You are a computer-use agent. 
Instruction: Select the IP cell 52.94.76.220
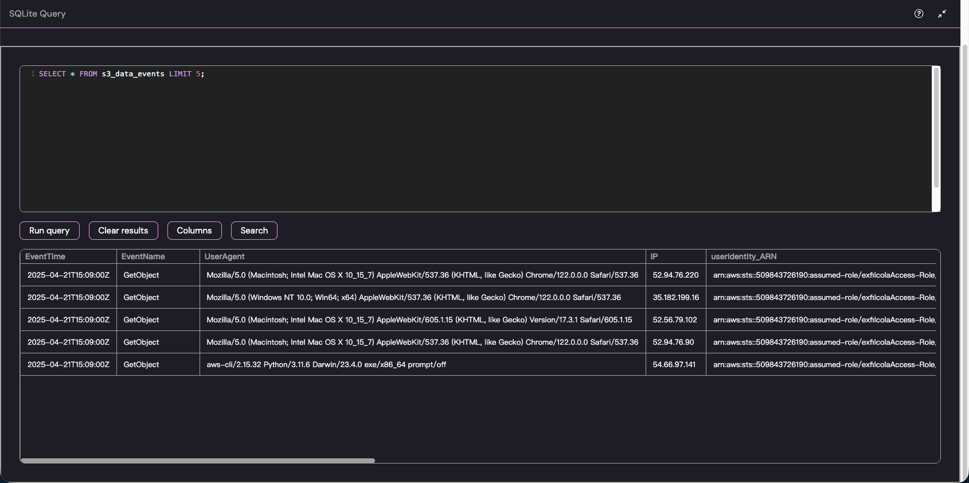[x=675, y=275]
